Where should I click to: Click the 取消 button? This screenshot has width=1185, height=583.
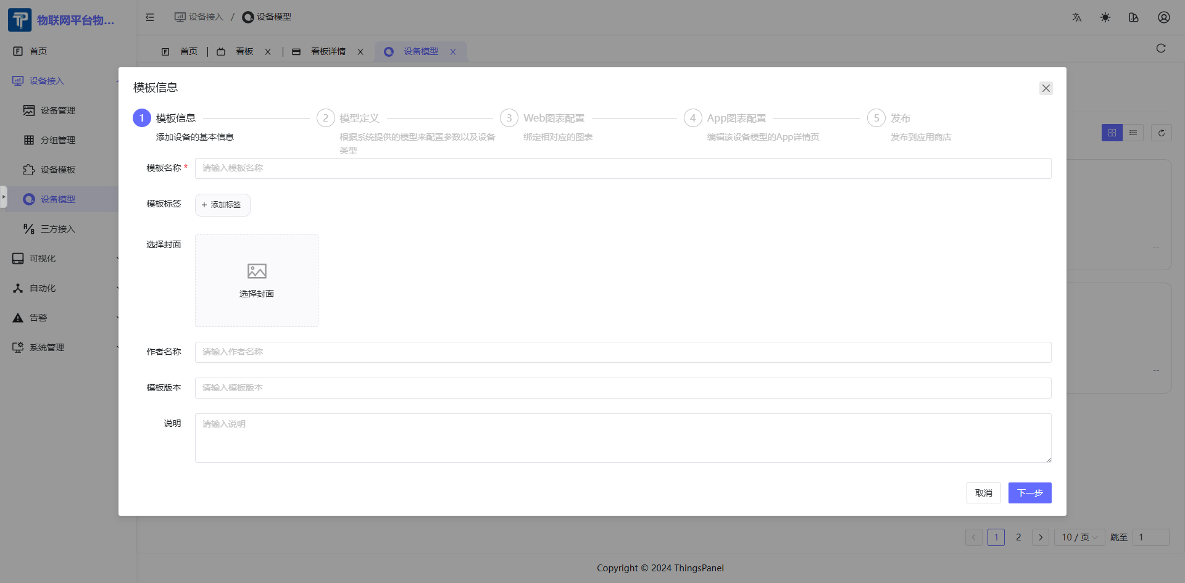(983, 493)
